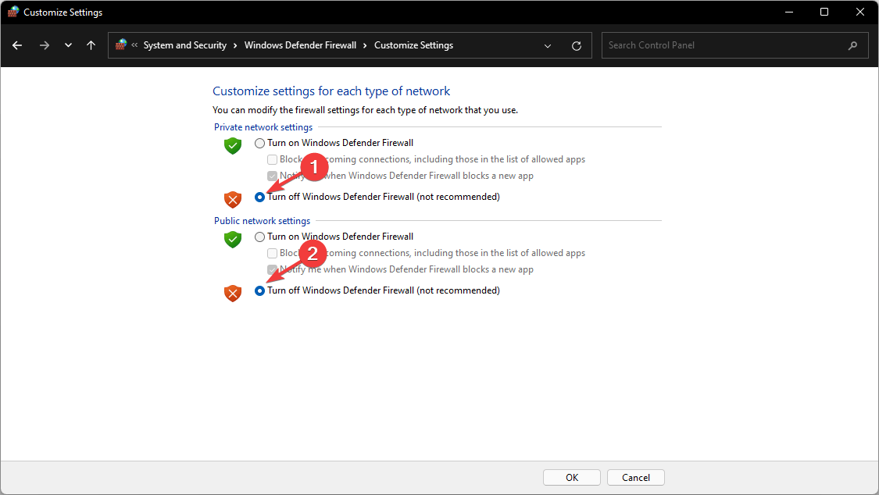The width and height of the screenshot is (879, 495).
Task: Click the red shield icon under Public network settings
Action: 232,292
